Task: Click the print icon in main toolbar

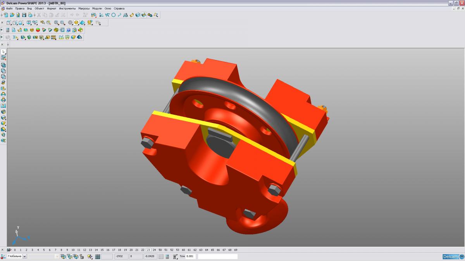Action: pos(30,15)
